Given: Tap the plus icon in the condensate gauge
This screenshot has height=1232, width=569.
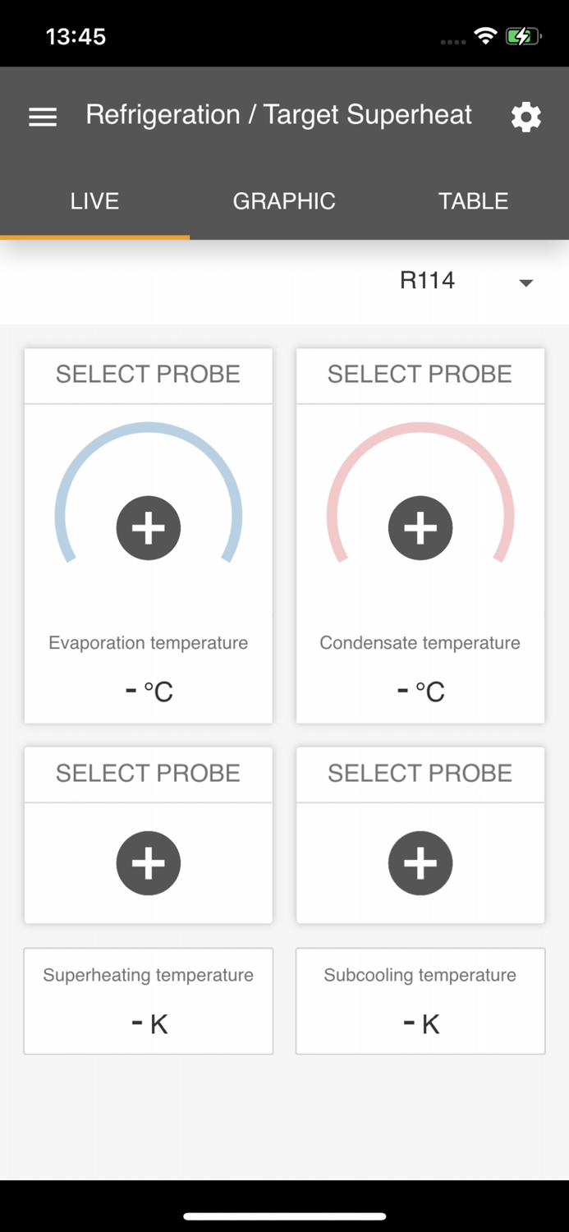Looking at the screenshot, I should coord(420,527).
